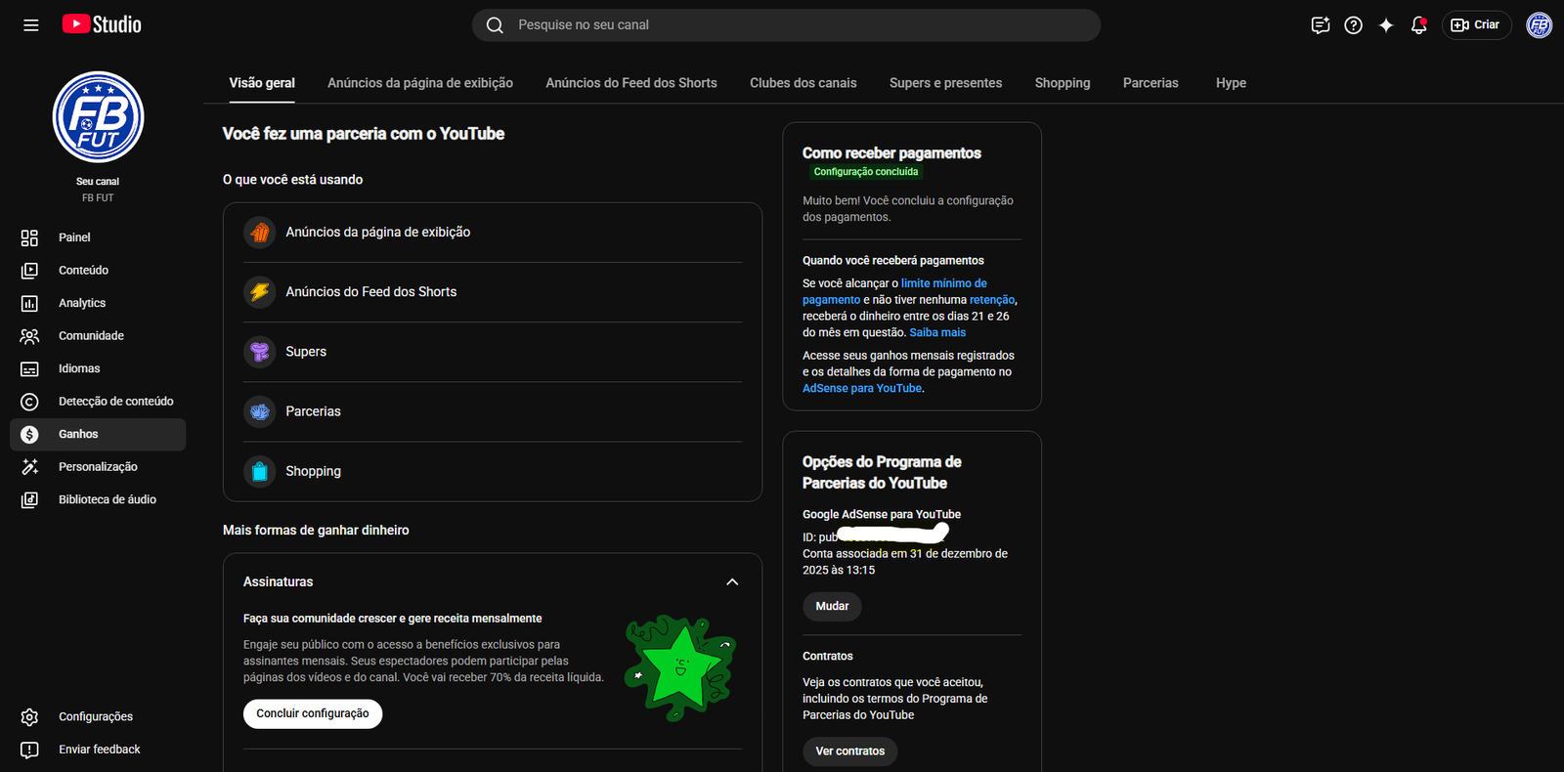Click the purple Supers icon
The width and height of the screenshot is (1564, 772).
point(259,352)
